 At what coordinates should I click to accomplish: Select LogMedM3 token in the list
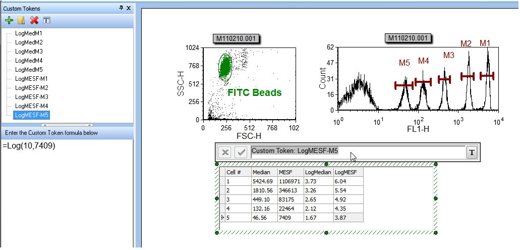click(x=29, y=52)
